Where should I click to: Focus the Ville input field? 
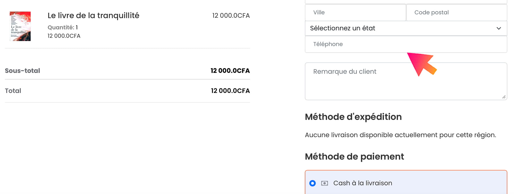click(x=355, y=12)
